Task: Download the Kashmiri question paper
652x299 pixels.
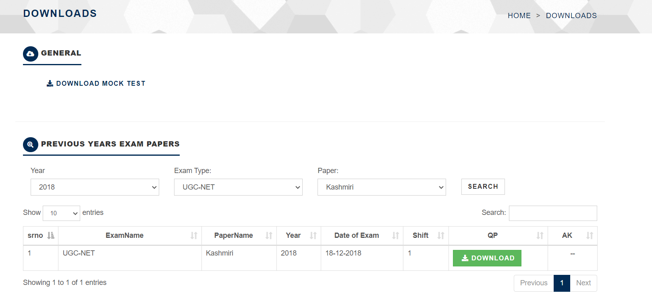Action: tap(487, 258)
